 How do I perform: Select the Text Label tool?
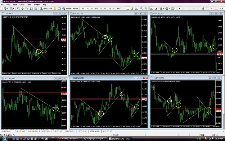(x=216, y=9)
